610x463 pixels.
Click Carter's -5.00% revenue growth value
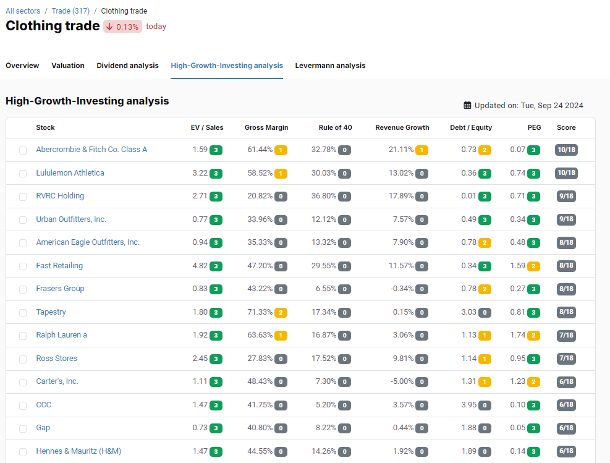tap(402, 381)
